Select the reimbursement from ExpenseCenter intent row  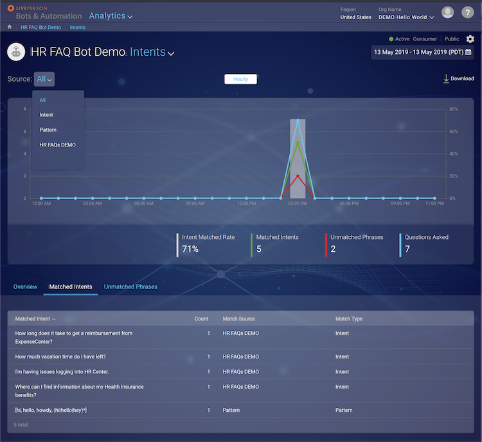coord(240,337)
